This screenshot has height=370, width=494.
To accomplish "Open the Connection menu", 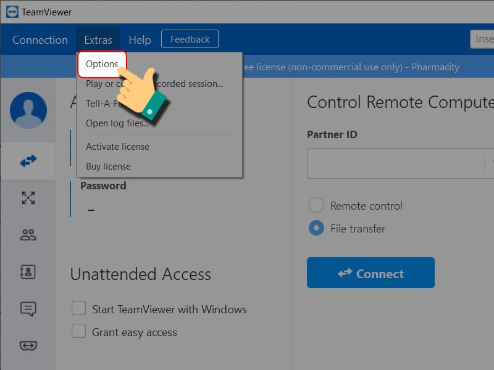I will (x=40, y=40).
